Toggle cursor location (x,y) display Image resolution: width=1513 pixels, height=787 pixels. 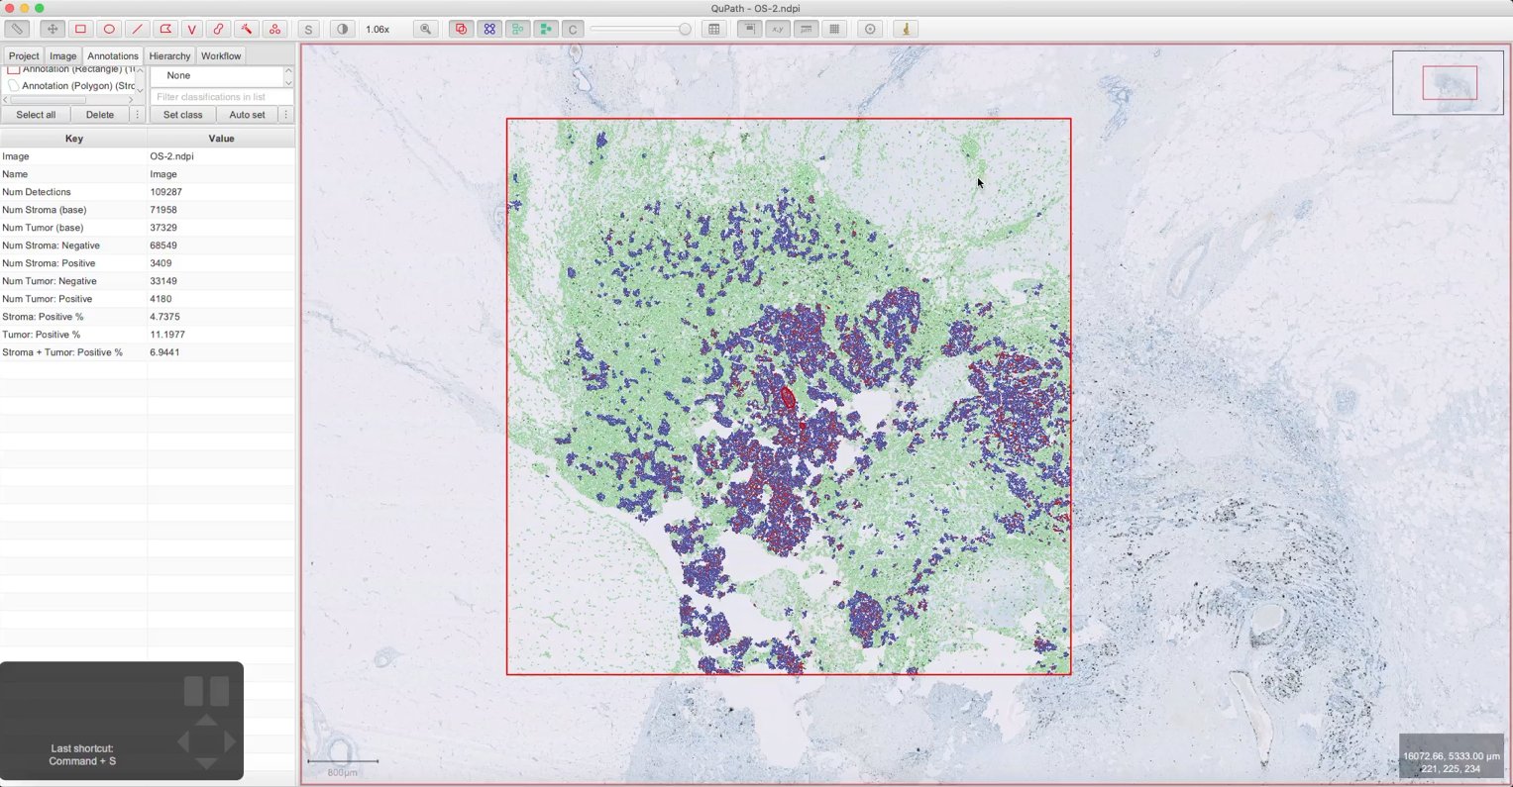(x=778, y=29)
